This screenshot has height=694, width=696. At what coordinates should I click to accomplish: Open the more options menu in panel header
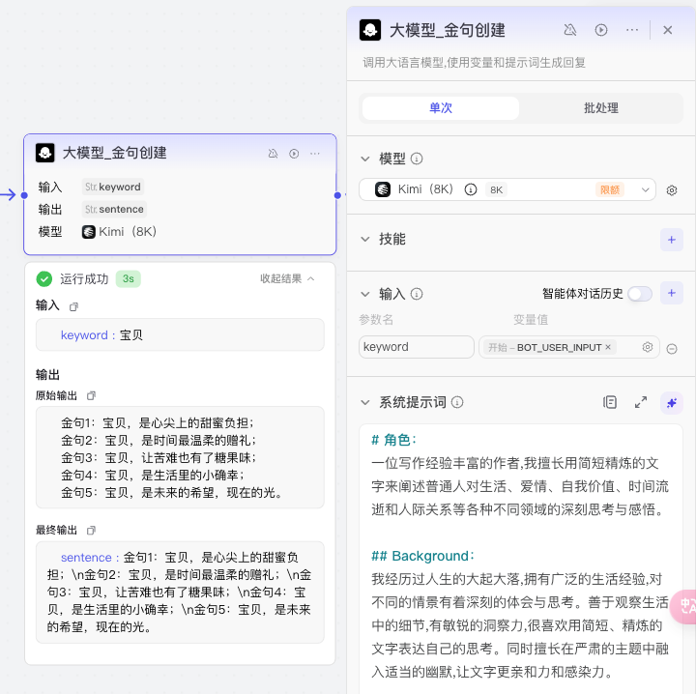tap(632, 30)
